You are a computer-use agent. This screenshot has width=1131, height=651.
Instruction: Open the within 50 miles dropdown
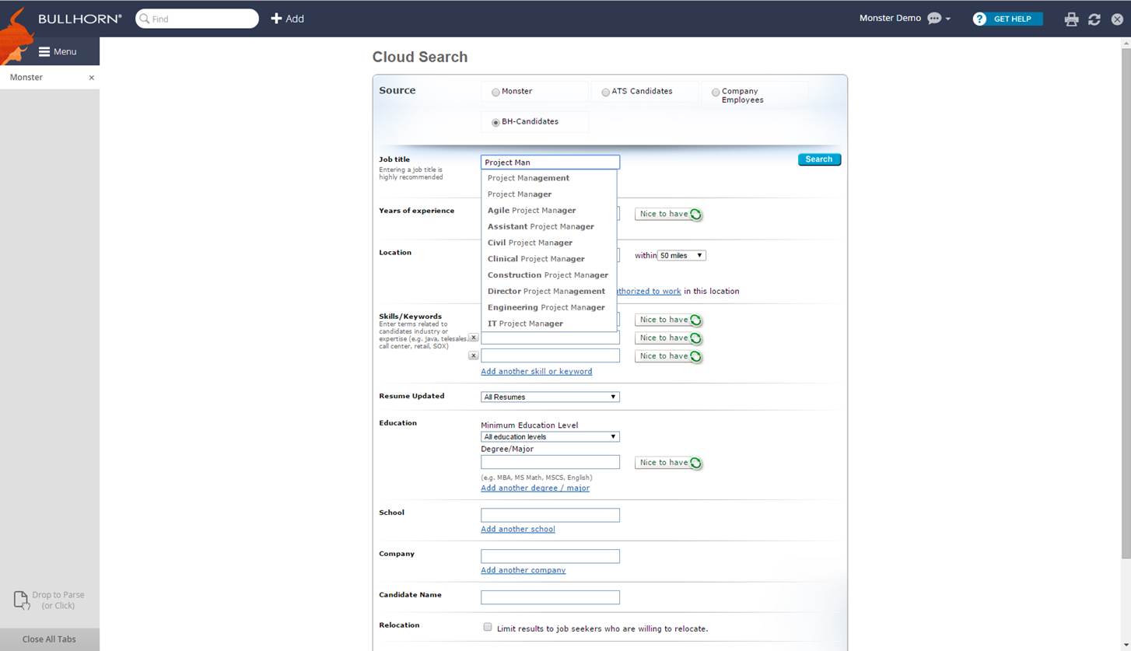coord(681,256)
